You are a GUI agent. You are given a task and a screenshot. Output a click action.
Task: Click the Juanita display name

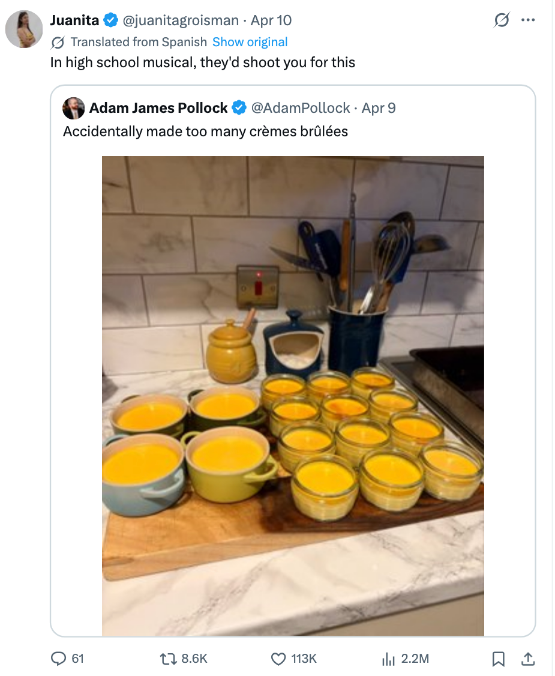[x=74, y=20]
